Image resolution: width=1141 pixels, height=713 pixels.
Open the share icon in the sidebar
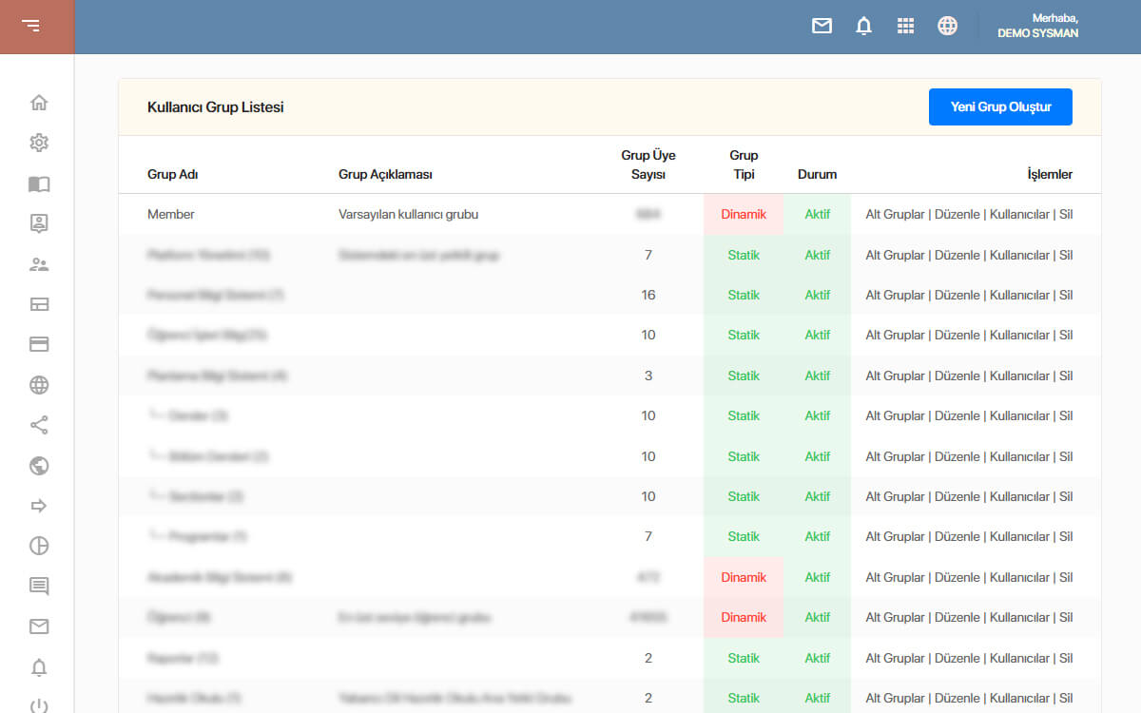click(39, 425)
